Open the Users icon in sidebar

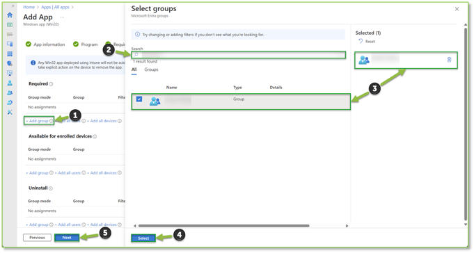pos(10,83)
